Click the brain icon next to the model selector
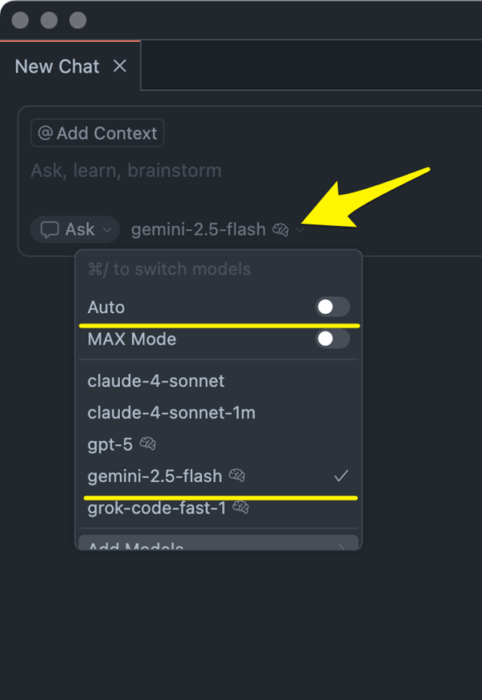 (x=281, y=229)
